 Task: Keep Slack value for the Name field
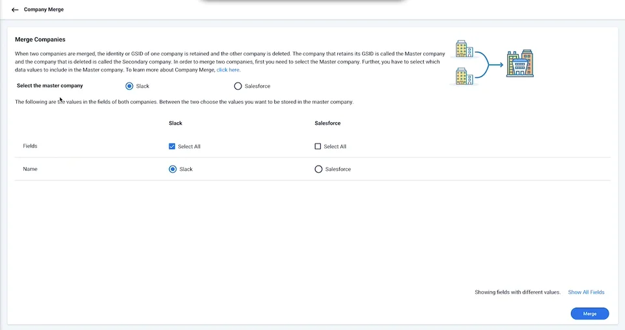173,169
